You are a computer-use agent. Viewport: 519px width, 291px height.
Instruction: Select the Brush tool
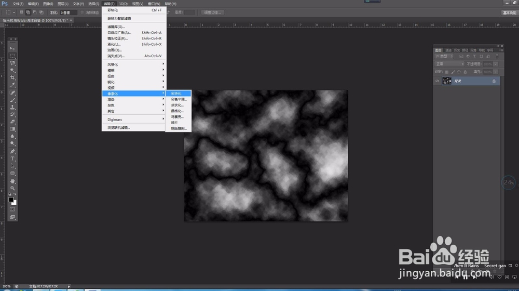point(12,100)
